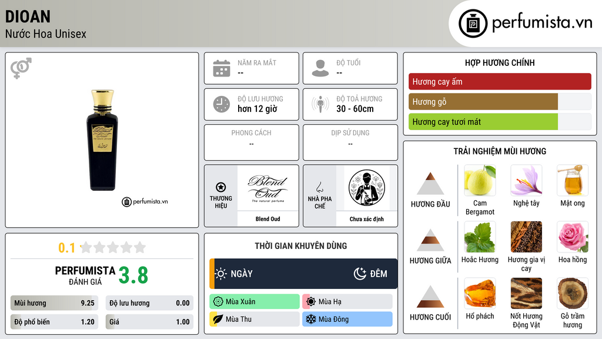Screen dimensions: 602x339
Task: Click the moon icon next to Đêm
Action: click(360, 274)
